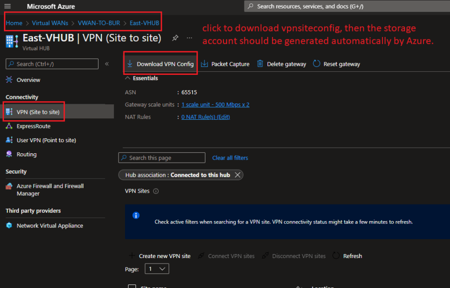
Task: Open User VPN (Point to site)
Action: pos(46,140)
